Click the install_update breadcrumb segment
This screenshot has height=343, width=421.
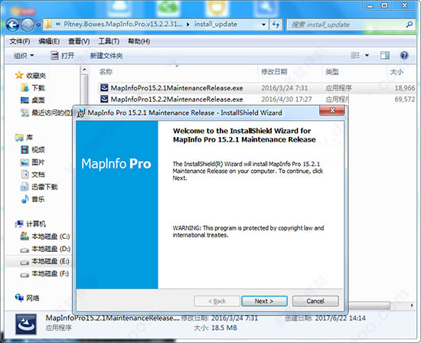[x=216, y=24]
